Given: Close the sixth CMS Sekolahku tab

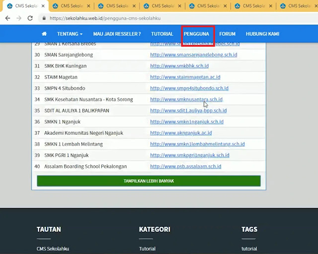Looking at the screenshot, I should click(x=270, y=6).
